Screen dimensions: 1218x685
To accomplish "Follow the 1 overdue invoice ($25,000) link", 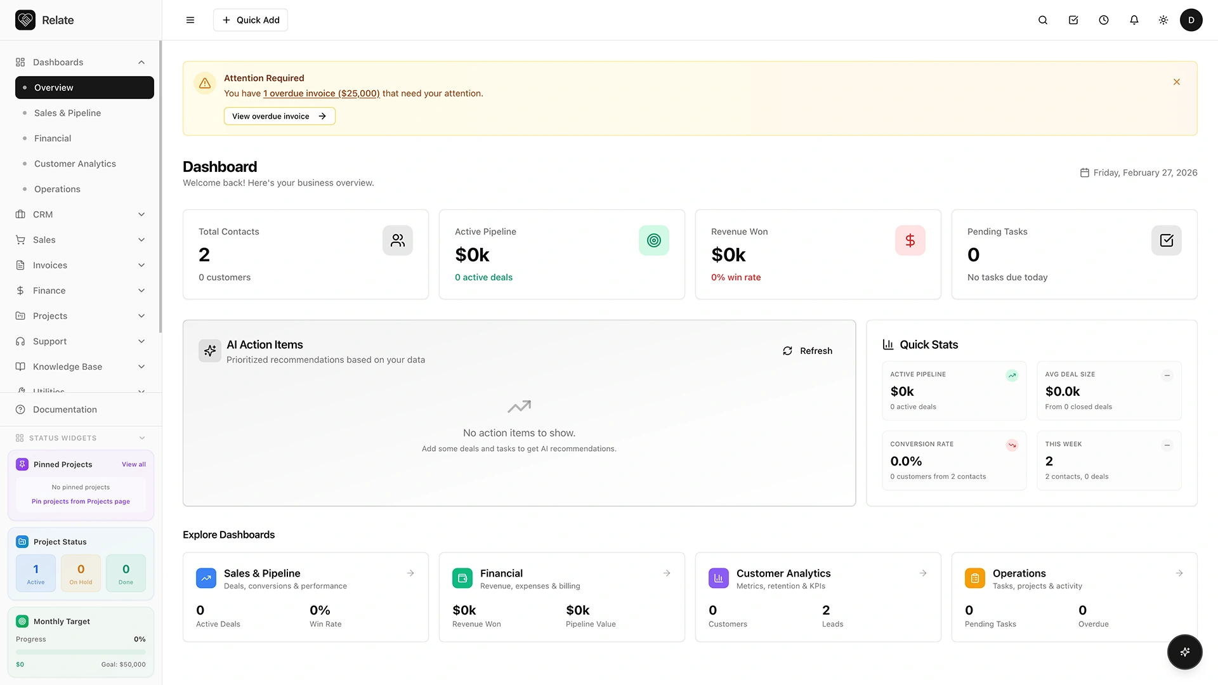I will click(x=322, y=93).
